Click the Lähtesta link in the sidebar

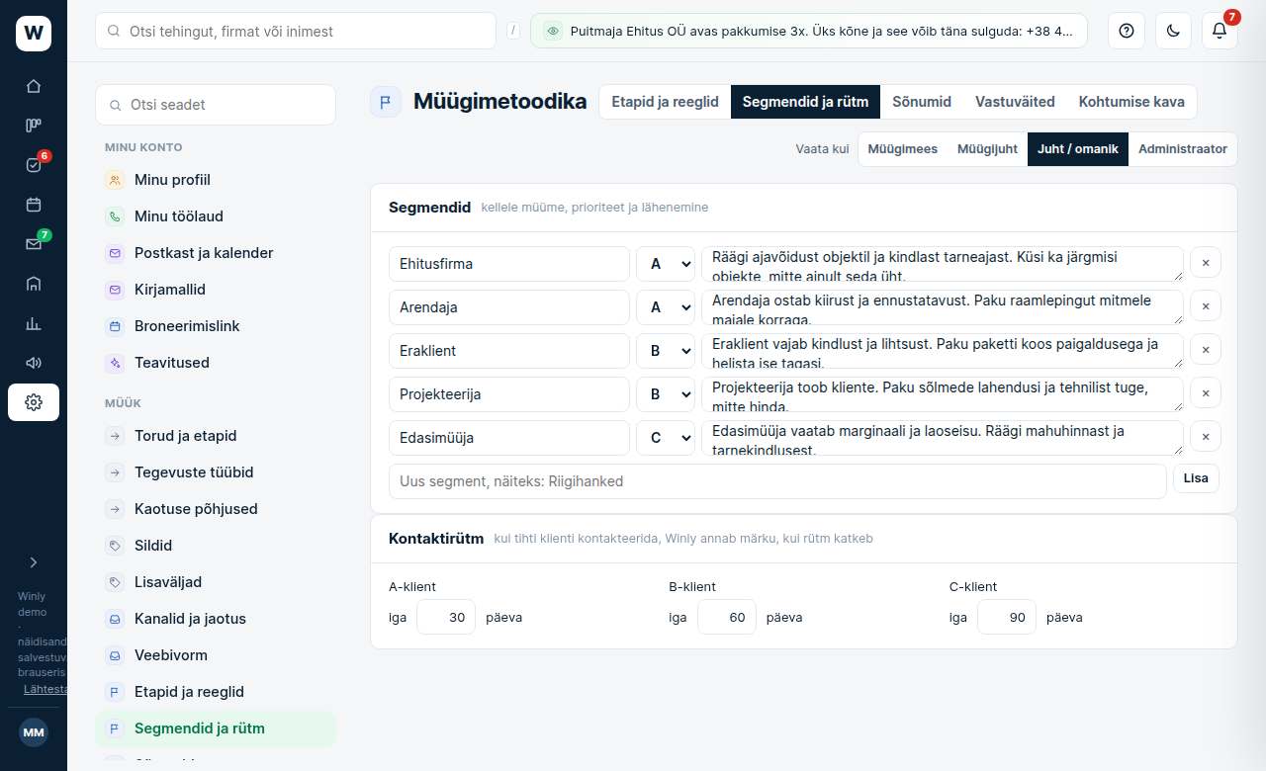[x=45, y=689]
